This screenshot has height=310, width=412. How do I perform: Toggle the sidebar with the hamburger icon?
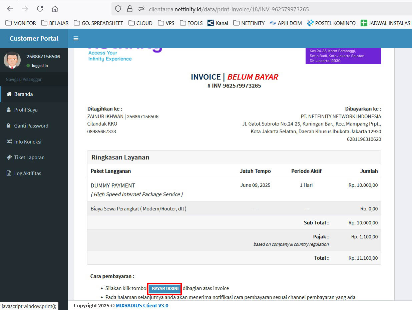76,38
